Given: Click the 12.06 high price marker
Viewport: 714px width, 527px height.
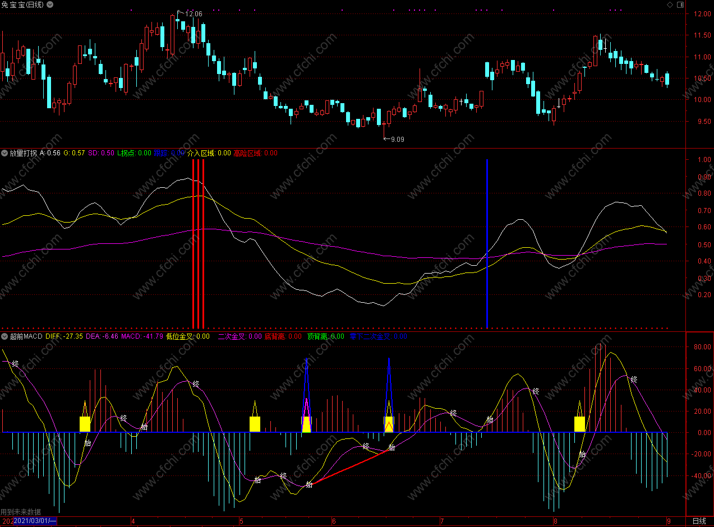Looking at the screenshot, I should [193, 13].
